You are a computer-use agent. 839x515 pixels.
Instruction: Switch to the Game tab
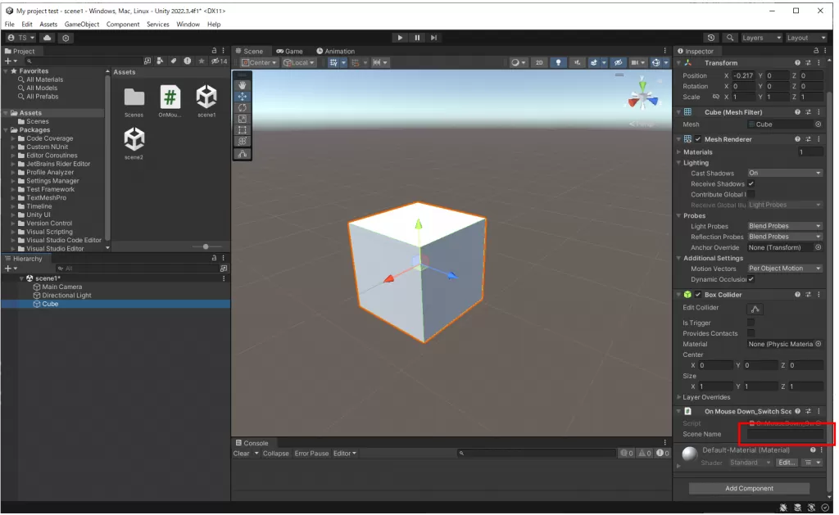tap(289, 51)
